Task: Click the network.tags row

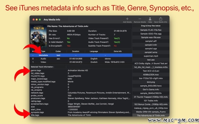Action: coord(81,93)
